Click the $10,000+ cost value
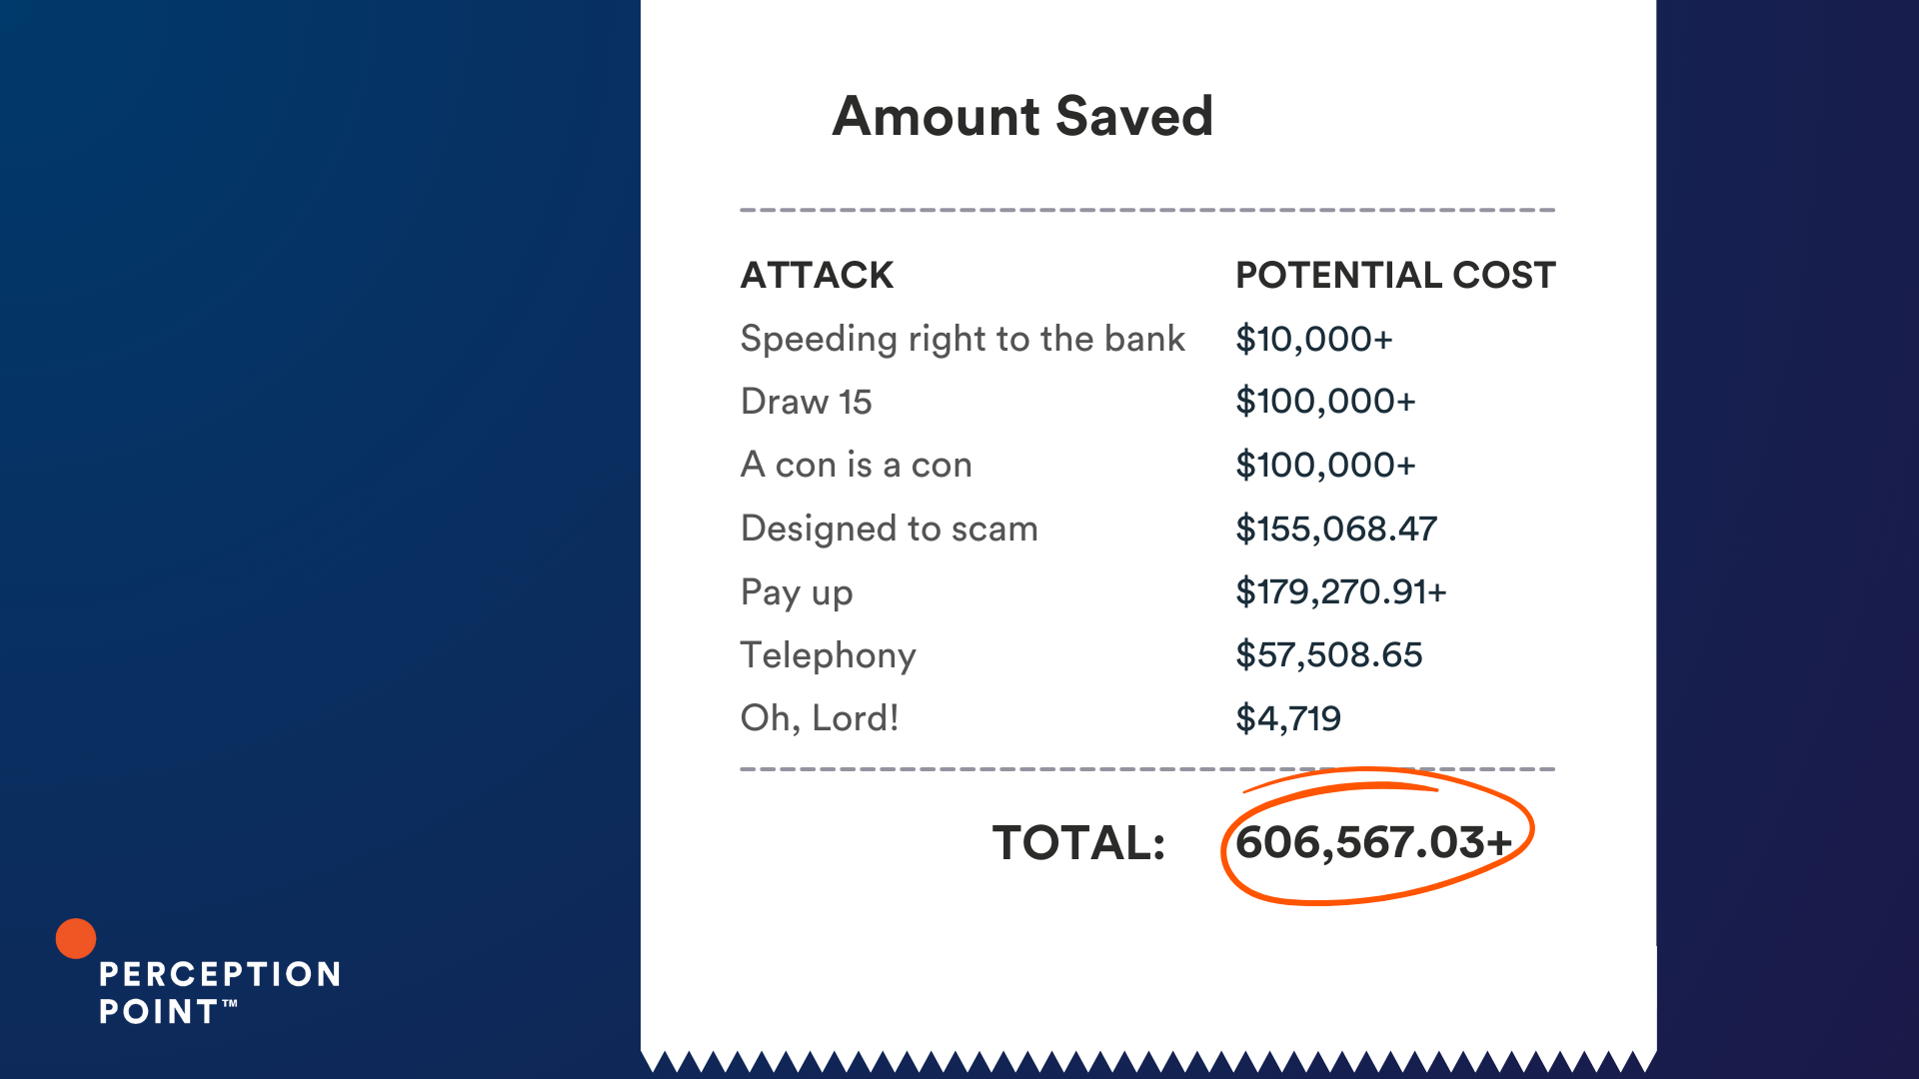 tap(1313, 340)
